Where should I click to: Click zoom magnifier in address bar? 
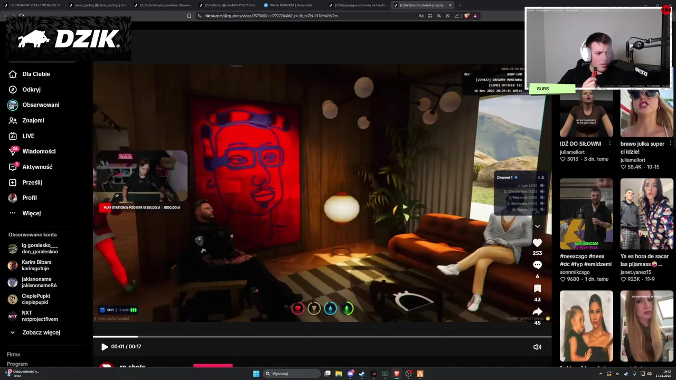tap(448, 16)
